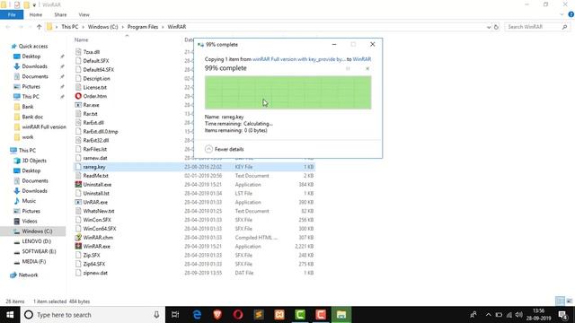575x323 pixels.
Task: Open the File ribbon tab
Action: pos(12,14)
